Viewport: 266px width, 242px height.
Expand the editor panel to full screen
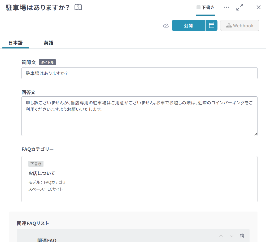click(x=240, y=7)
